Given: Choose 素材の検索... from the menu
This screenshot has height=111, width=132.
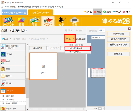Looking at the screenshot, I should 78,52.
